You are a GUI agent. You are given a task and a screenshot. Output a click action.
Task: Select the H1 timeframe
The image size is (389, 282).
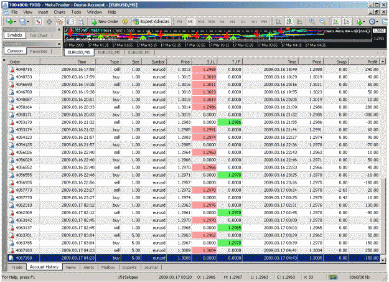point(222,22)
